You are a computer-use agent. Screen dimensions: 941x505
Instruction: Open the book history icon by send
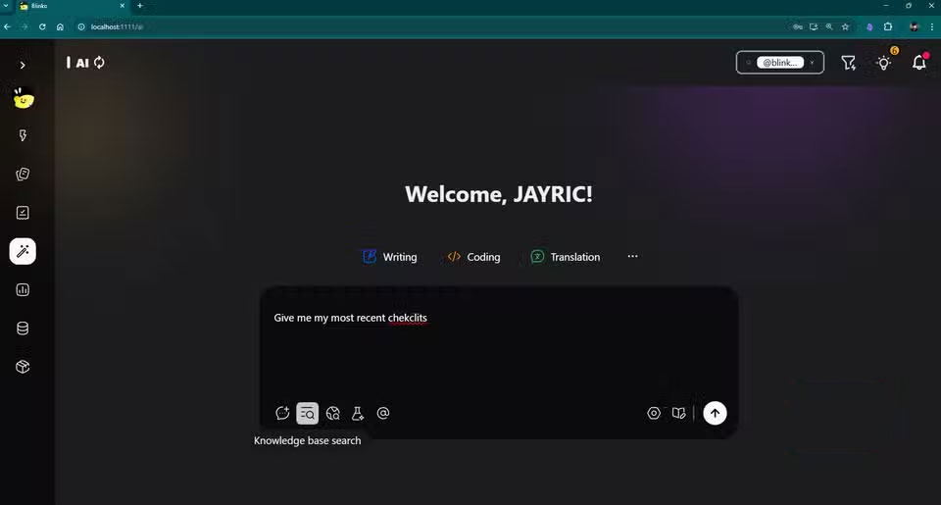(x=678, y=413)
